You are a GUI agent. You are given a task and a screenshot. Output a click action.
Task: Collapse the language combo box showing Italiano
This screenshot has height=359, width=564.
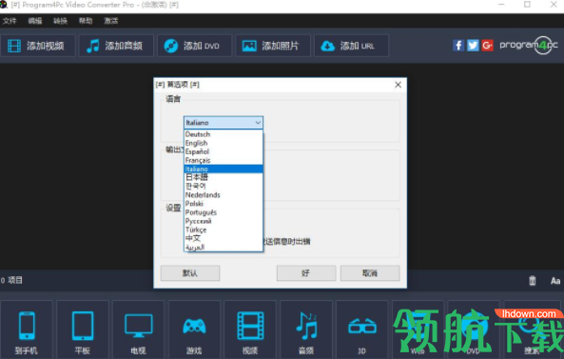224,123
